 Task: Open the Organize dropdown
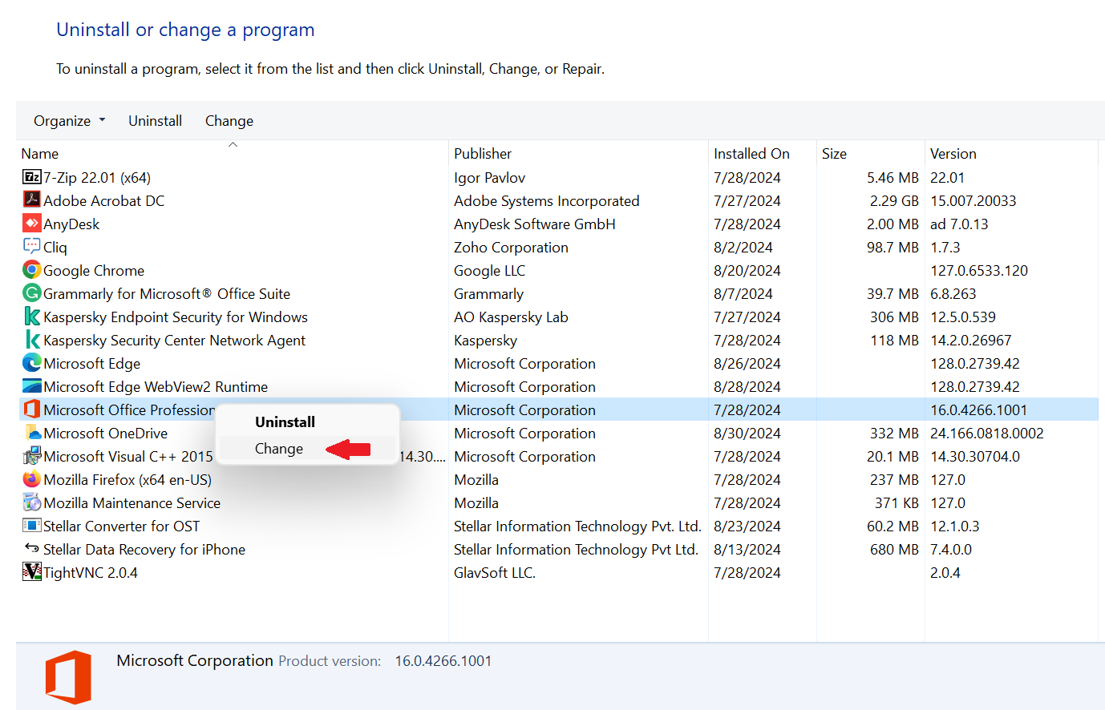pos(69,120)
